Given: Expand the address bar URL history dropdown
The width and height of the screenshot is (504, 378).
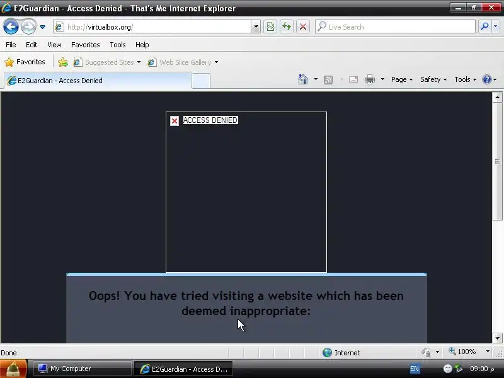Looking at the screenshot, I should [x=256, y=27].
